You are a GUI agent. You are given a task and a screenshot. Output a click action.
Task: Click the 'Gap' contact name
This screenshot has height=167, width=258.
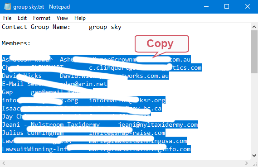tap(7, 92)
